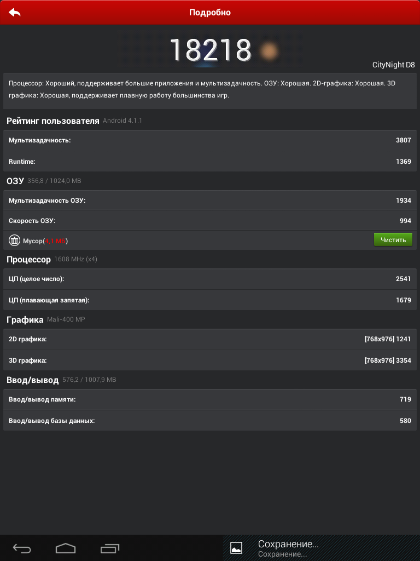
Task: Tap the back arrow in header
Action: click(x=15, y=12)
